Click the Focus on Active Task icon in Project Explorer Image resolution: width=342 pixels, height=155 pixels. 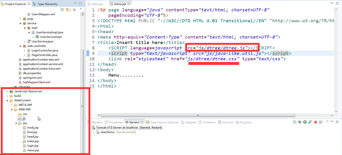click(x=74, y=10)
